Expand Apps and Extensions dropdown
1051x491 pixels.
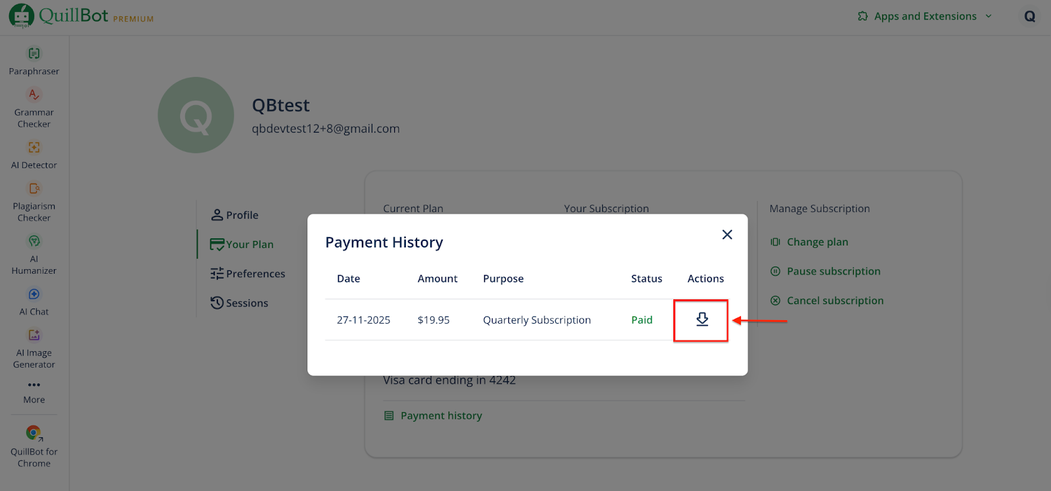pos(925,16)
